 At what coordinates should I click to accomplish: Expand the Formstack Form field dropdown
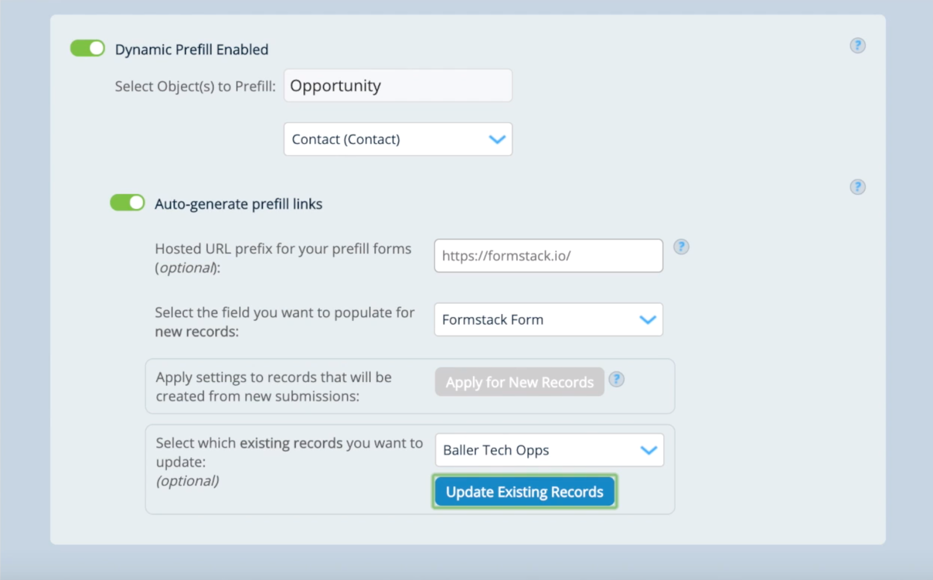[x=548, y=320]
